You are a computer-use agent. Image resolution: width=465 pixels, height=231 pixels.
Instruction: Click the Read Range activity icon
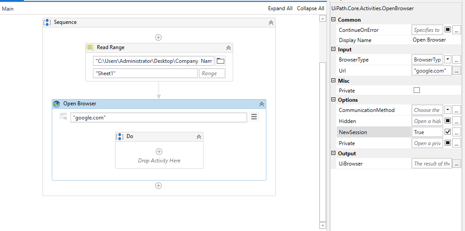coord(90,47)
